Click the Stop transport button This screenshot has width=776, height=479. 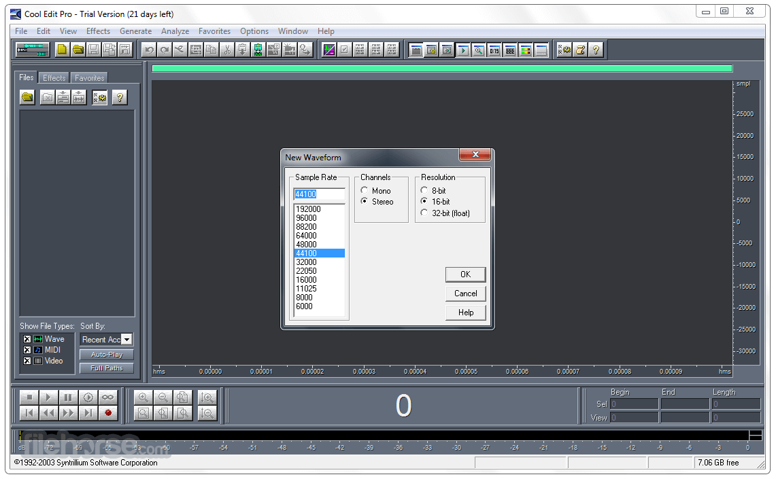point(29,397)
